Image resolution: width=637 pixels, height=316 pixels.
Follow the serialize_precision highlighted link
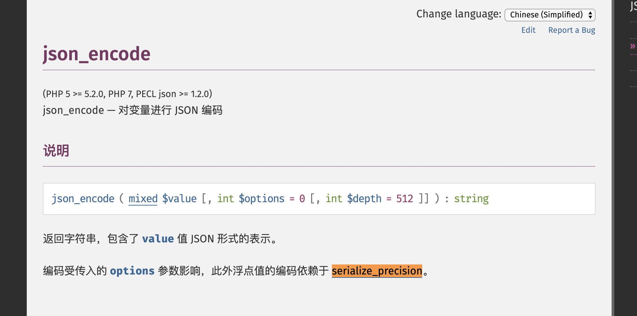(x=377, y=271)
